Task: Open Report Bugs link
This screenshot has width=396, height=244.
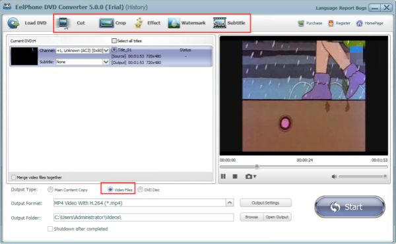Action: coord(353,8)
